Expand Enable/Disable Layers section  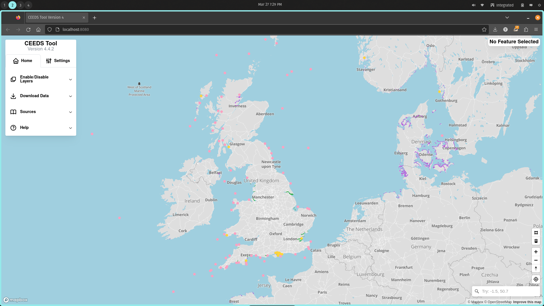[x=41, y=79]
